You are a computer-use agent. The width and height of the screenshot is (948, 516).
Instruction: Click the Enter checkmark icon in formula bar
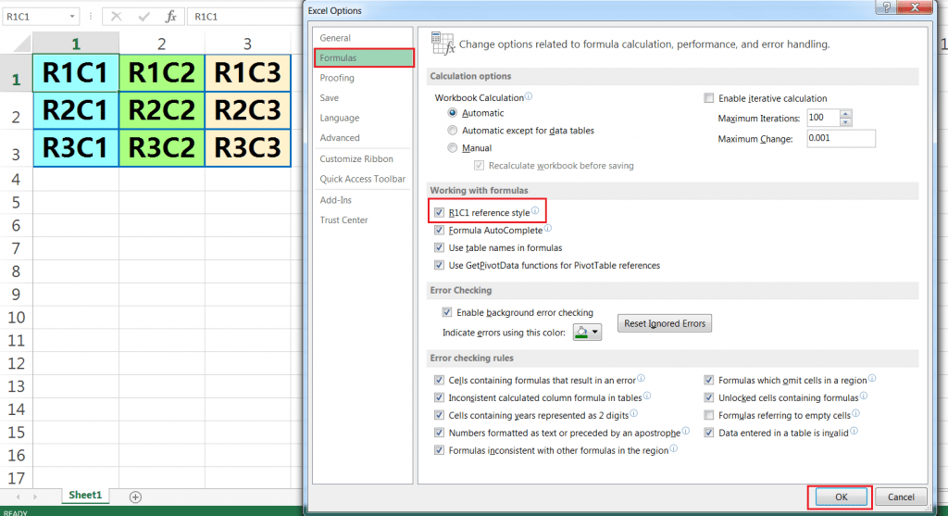[143, 17]
